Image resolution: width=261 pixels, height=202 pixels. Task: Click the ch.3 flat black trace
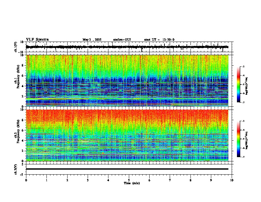(x=127, y=169)
